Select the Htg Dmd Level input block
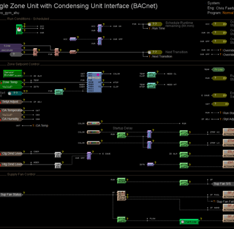 11,165
